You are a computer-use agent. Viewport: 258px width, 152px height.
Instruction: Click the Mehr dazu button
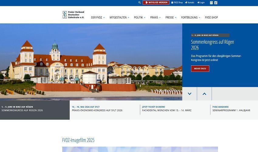tap(200, 69)
